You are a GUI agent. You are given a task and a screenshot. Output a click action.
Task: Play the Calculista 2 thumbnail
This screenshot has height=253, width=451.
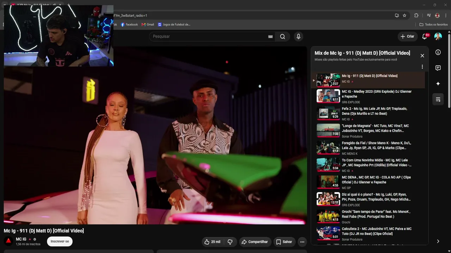[x=328, y=233]
